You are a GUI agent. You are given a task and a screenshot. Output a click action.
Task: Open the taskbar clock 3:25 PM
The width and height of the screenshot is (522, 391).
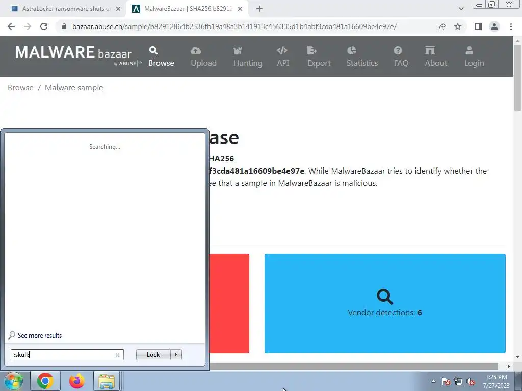(x=497, y=381)
